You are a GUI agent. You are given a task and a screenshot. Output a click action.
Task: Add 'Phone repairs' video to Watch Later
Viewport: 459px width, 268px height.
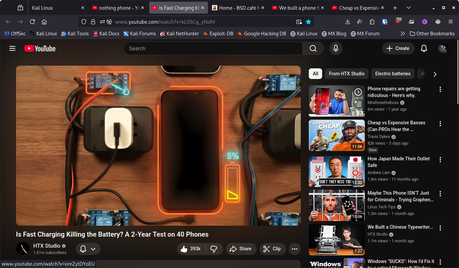coord(358,92)
